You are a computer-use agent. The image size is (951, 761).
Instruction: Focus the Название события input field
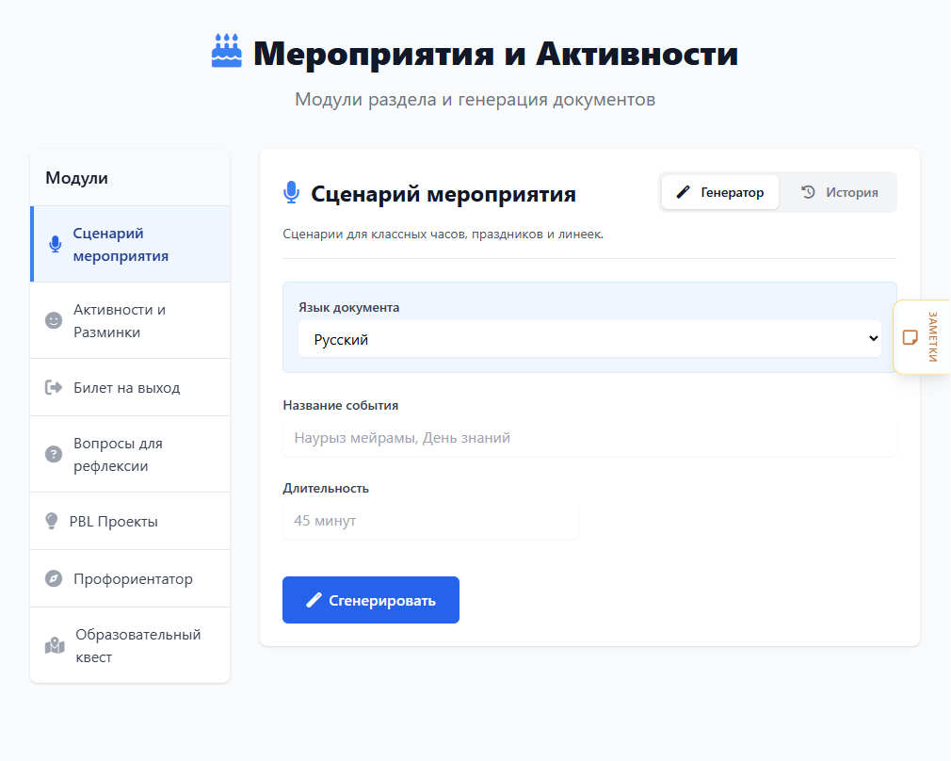point(589,438)
